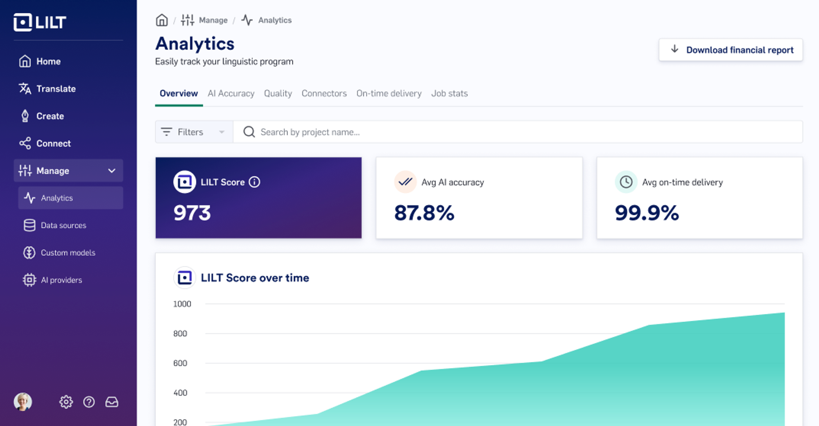
Task: Click the Create pen icon
Action: point(25,116)
